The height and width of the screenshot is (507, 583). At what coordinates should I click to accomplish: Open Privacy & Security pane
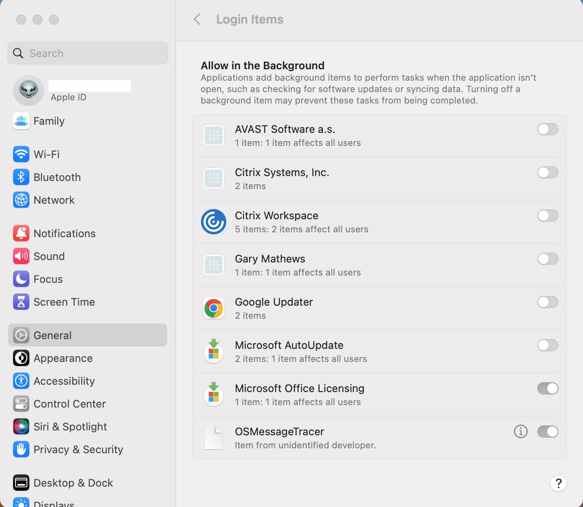88,450
